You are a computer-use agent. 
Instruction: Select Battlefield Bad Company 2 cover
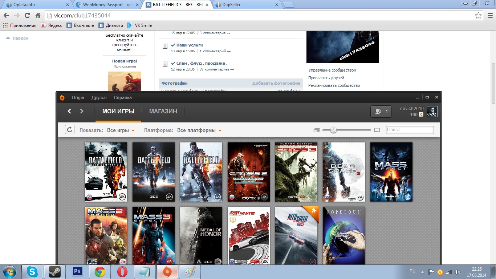point(106,172)
